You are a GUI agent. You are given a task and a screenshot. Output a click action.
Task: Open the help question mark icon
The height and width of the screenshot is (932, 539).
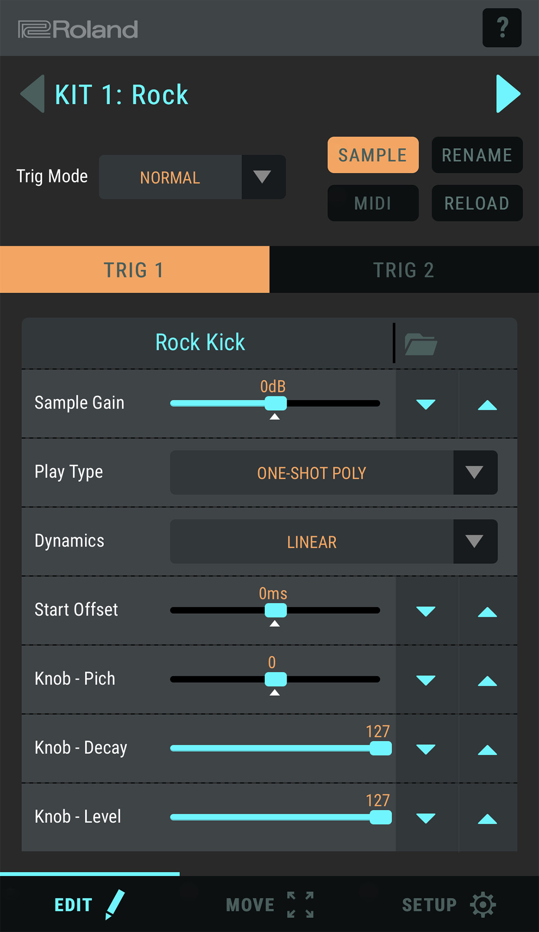[502, 27]
